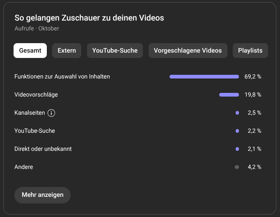The width and height of the screenshot is (280, 217).
Task: Click the Kanalseiten label
Action: [30, 113]
